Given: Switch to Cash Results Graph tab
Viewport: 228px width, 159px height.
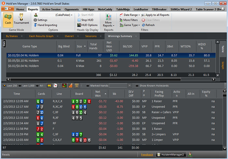Looking at the screenshot, I should pos(41,36).
